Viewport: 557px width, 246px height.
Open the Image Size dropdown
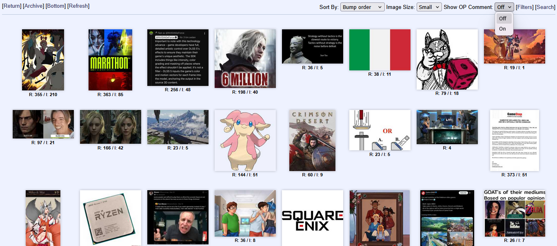coord(429,7)
